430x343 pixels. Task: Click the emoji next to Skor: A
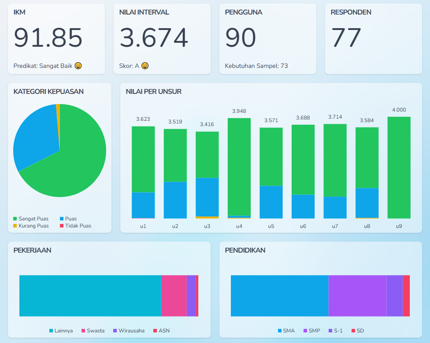[x=145, y=66]
